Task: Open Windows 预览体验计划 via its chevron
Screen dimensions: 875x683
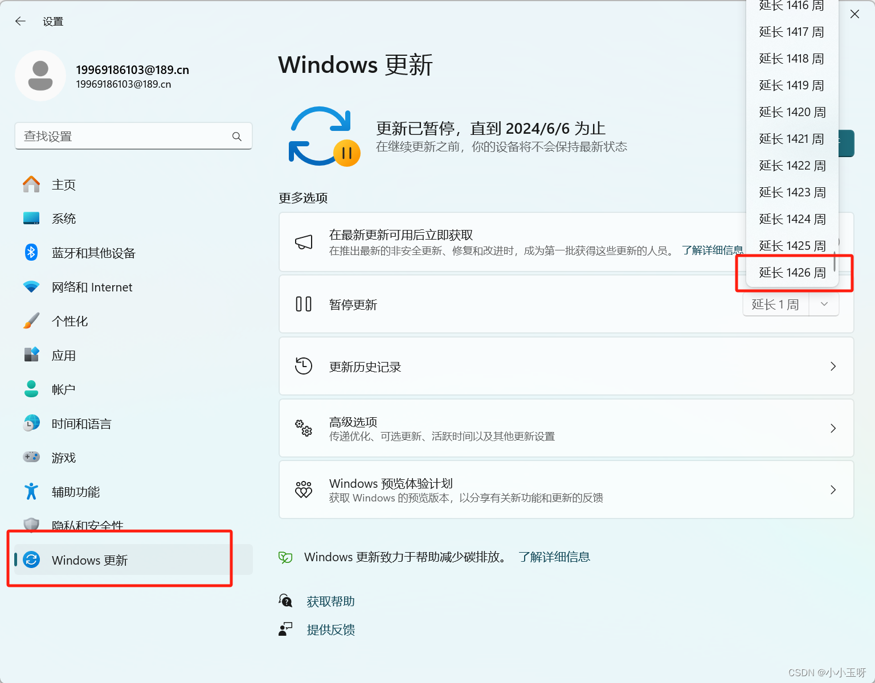Action: (833, 489)
